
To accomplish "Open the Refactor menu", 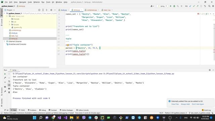I will pyautogui.click(x=37, y=2).
